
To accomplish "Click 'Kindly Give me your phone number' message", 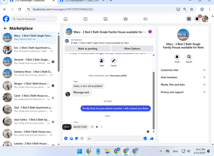I will pyautogui.click(x=116, y=108).
